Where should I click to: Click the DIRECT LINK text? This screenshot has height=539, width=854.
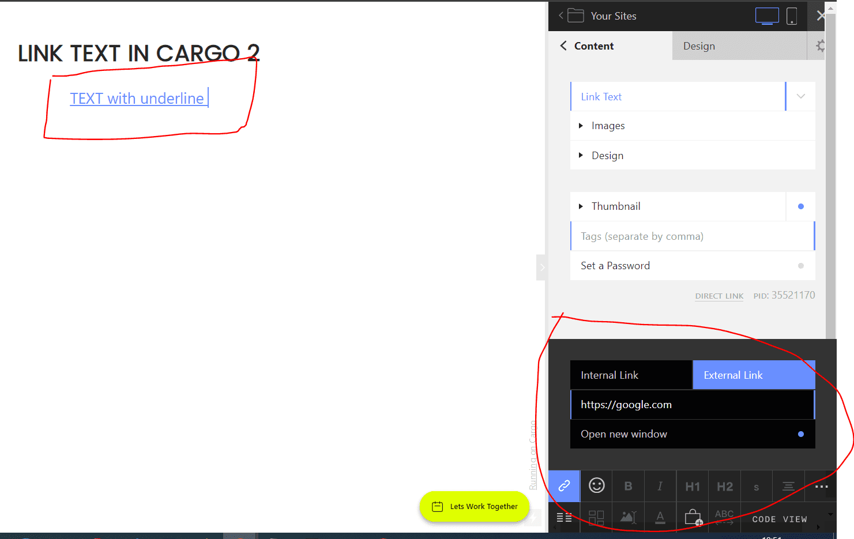pyautogui.click(x=719, y=295)
